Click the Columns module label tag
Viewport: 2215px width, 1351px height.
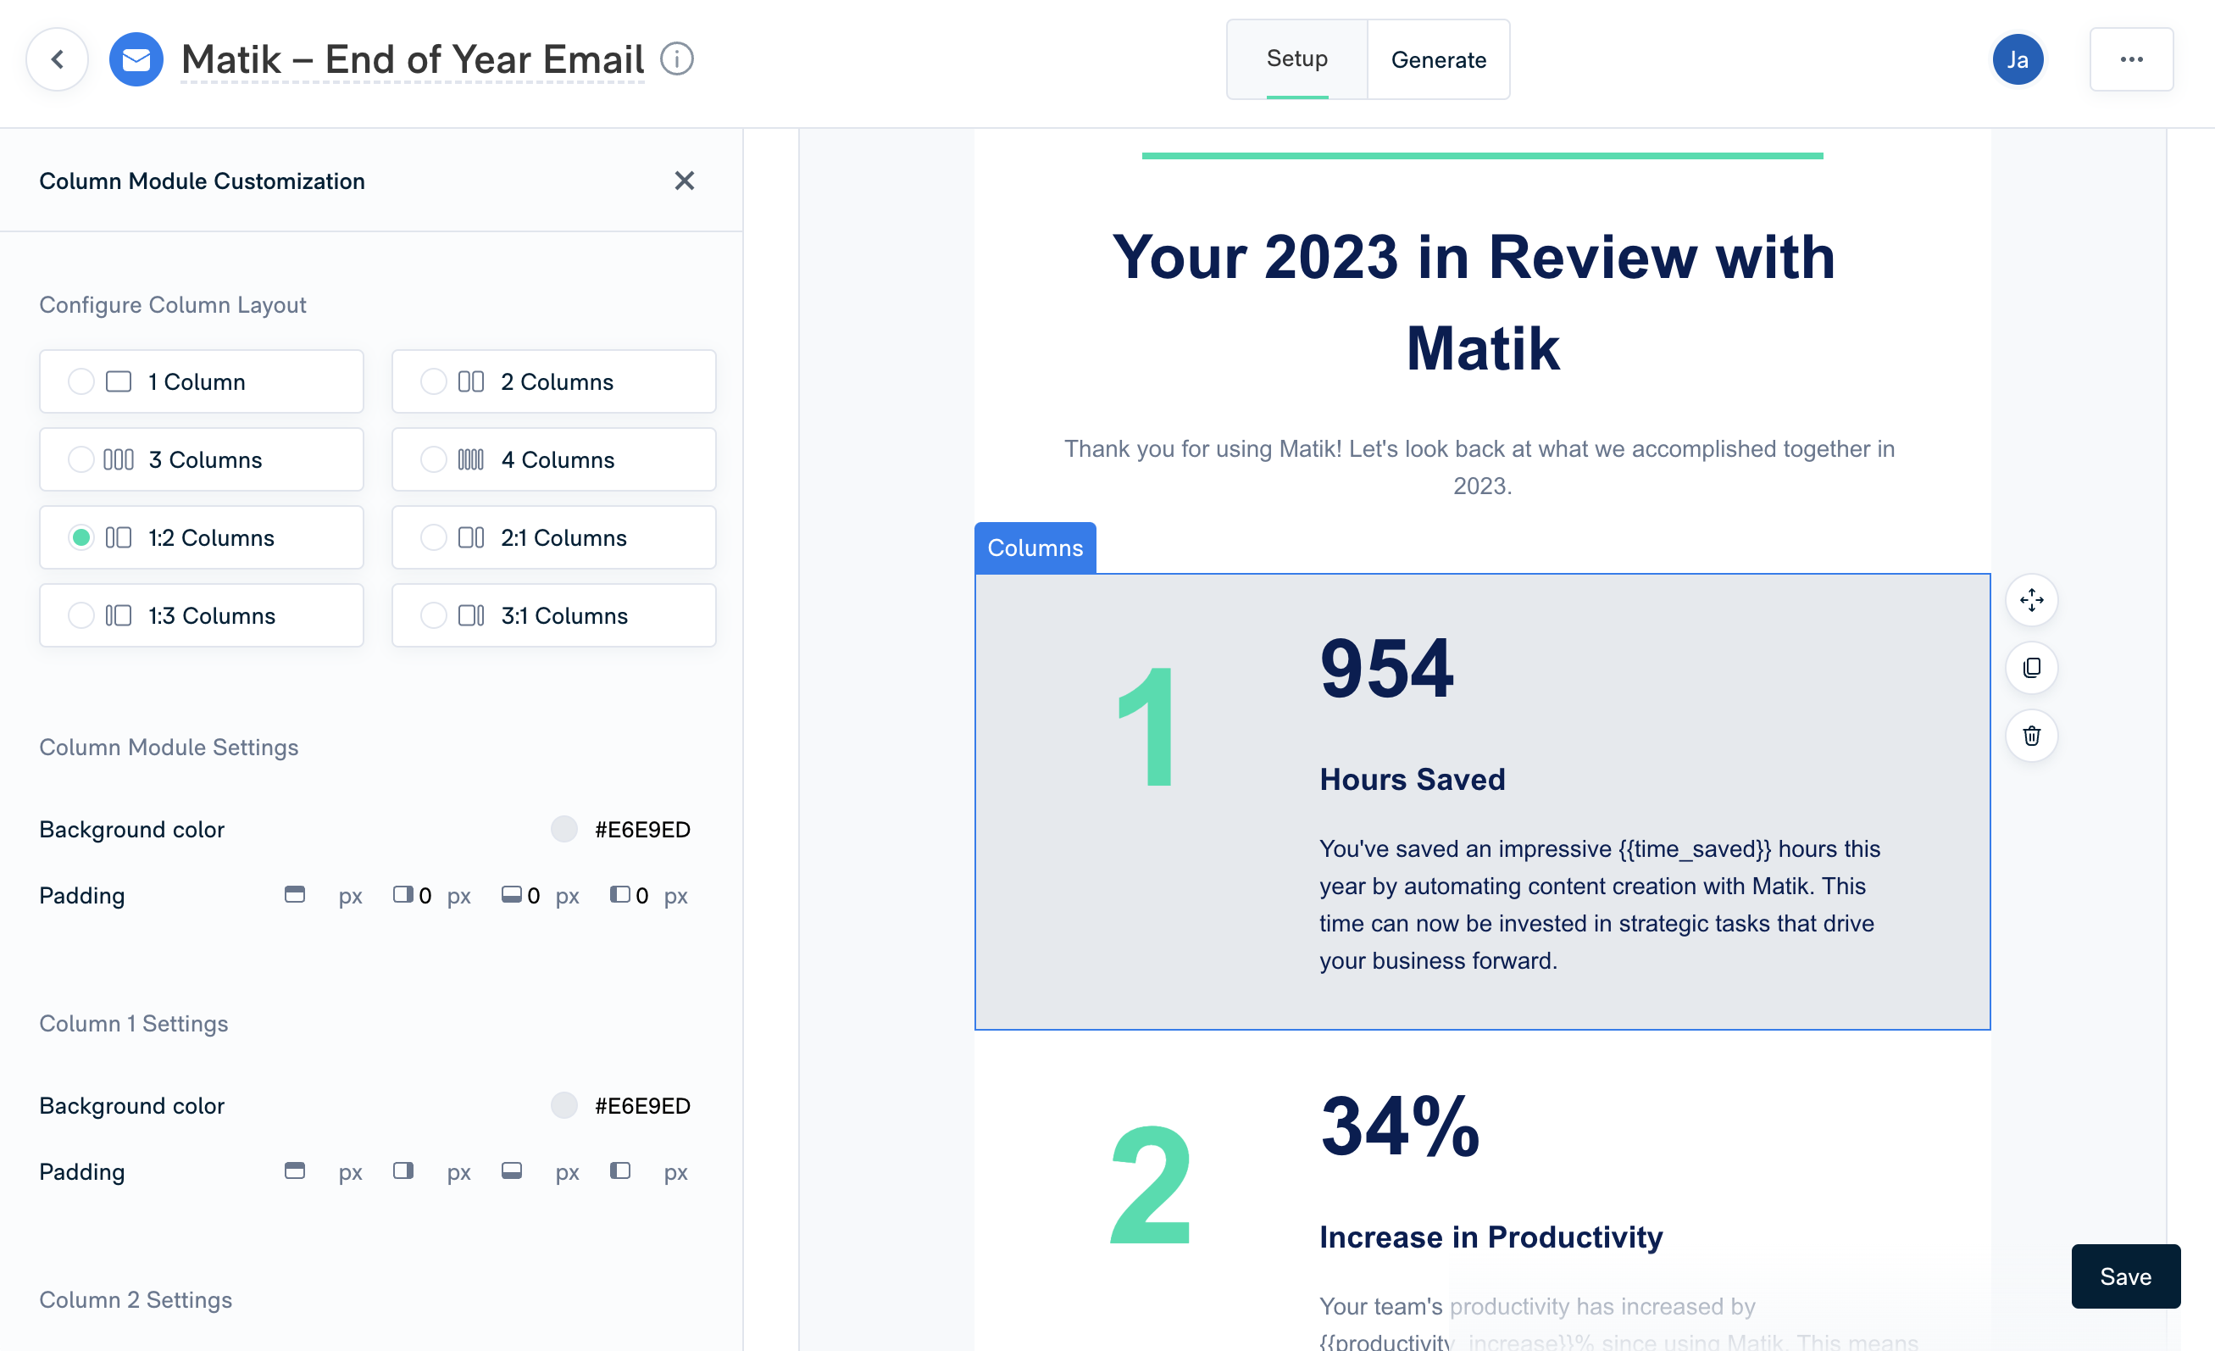[1035, 548]
